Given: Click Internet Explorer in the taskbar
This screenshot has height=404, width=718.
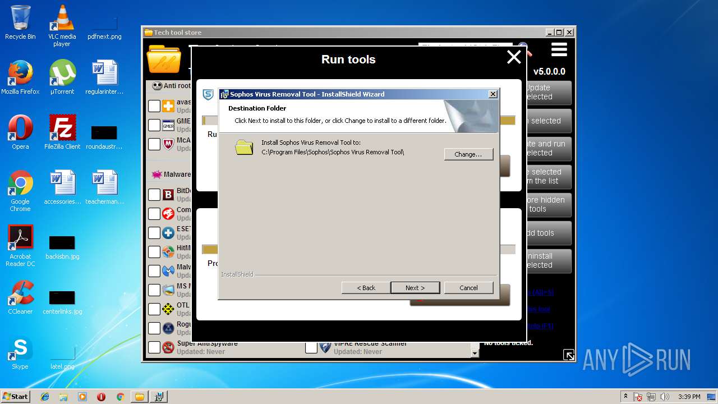Looking at the screenshot, I should (x=45, y=397).
